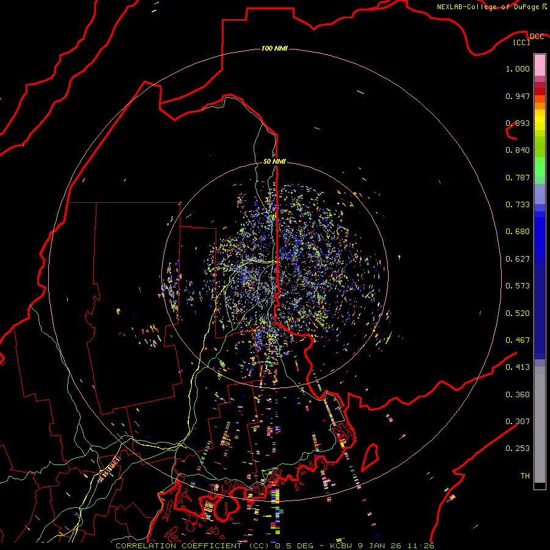This screenshot has width=550, height=550.
Task: Click the 0.787 color scale value
Action: [518, 177]
